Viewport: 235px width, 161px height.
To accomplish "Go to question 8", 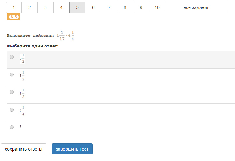I will 125,7.
